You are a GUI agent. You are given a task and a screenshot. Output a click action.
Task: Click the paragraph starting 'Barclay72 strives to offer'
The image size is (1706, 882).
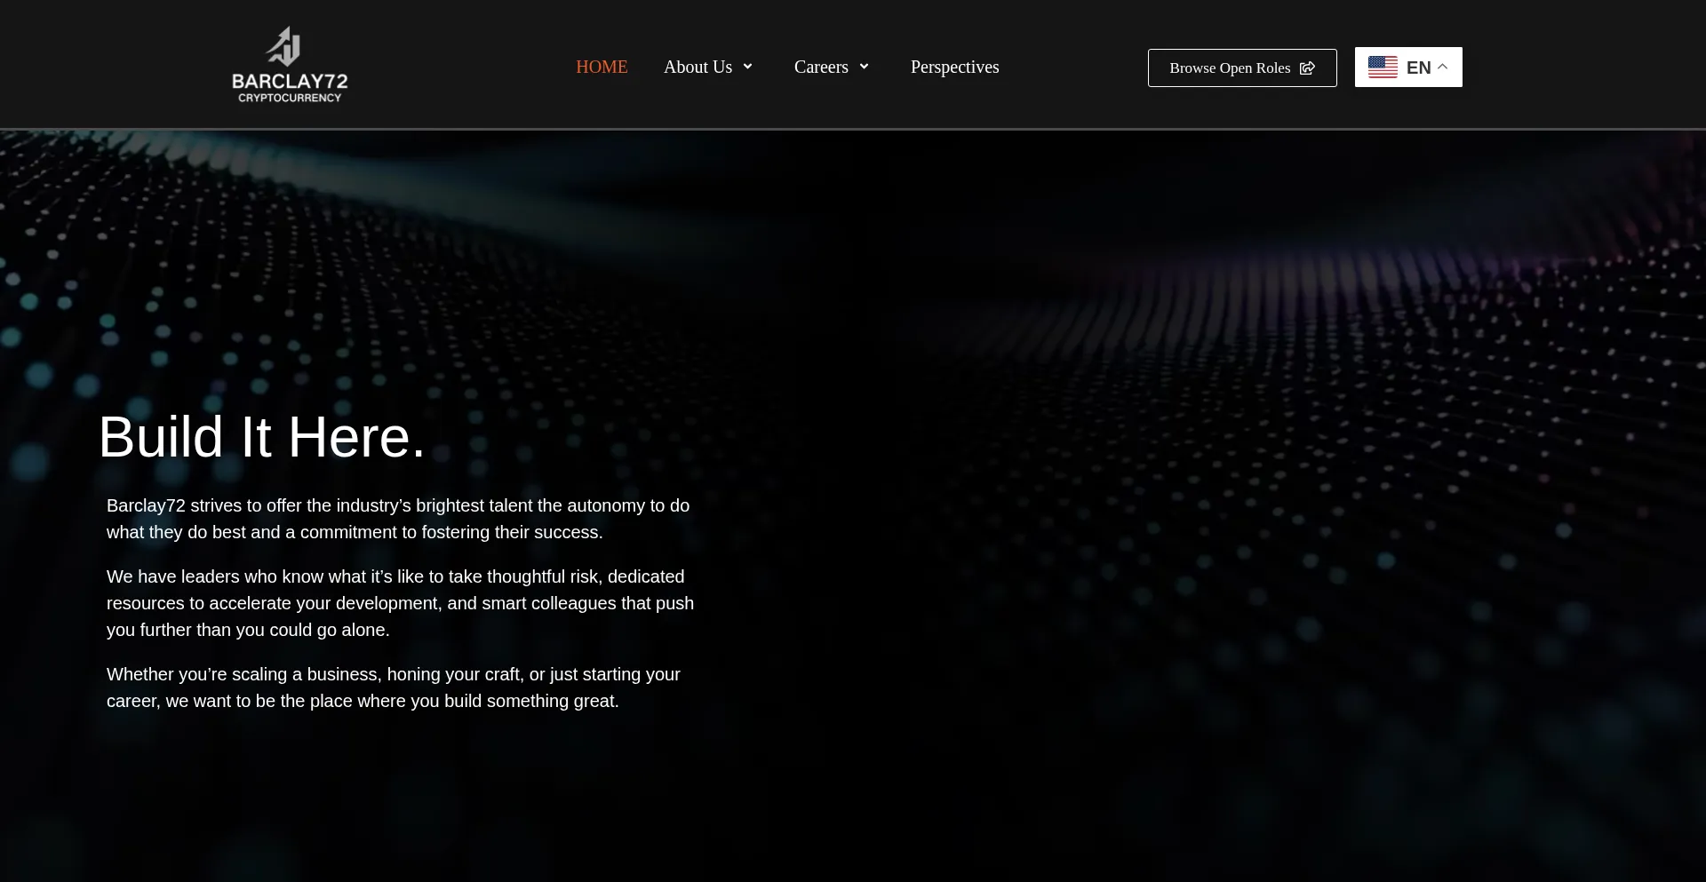(398, 519)
